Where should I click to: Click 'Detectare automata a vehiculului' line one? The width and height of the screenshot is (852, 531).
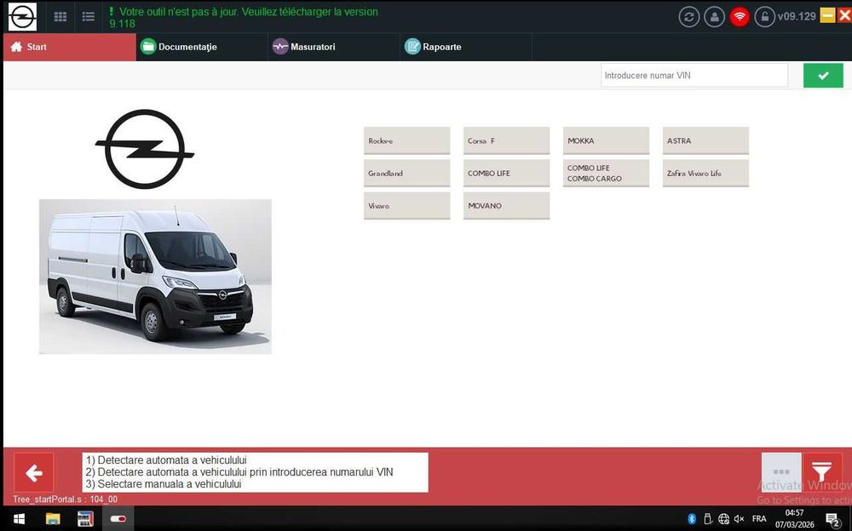[166, 460]
